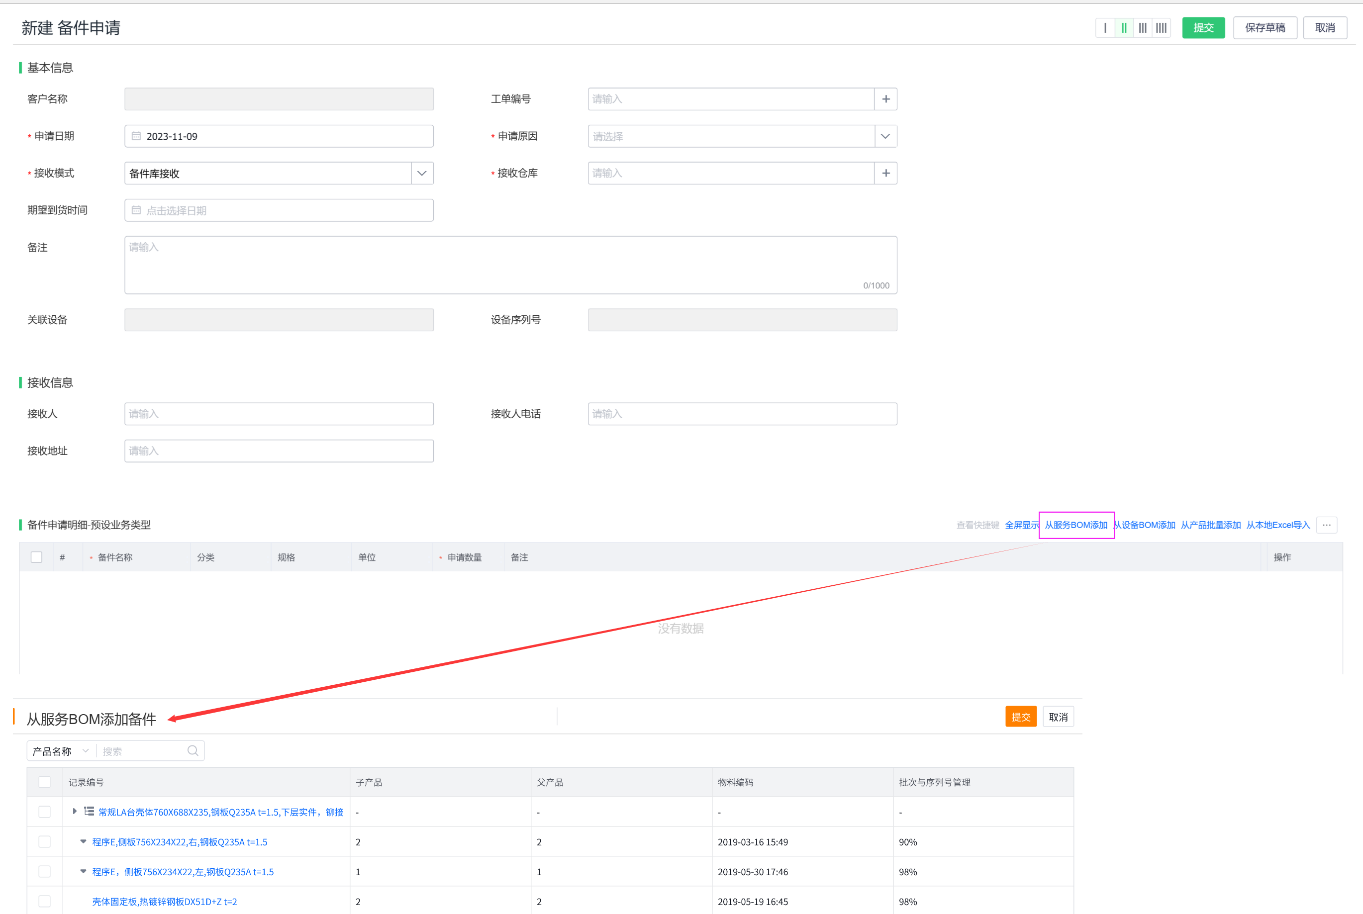Screen dimensions: 1363x914
Task: Open the 接收模式 dropdown
Action: tap(422, 173)
